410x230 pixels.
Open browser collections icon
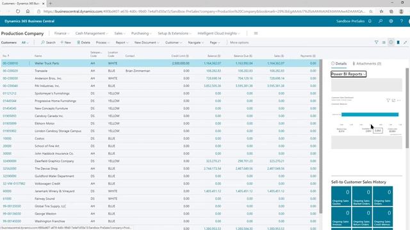(x=391, y=11)
